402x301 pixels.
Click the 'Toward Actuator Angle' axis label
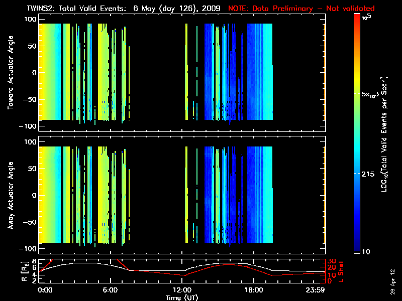10,73
